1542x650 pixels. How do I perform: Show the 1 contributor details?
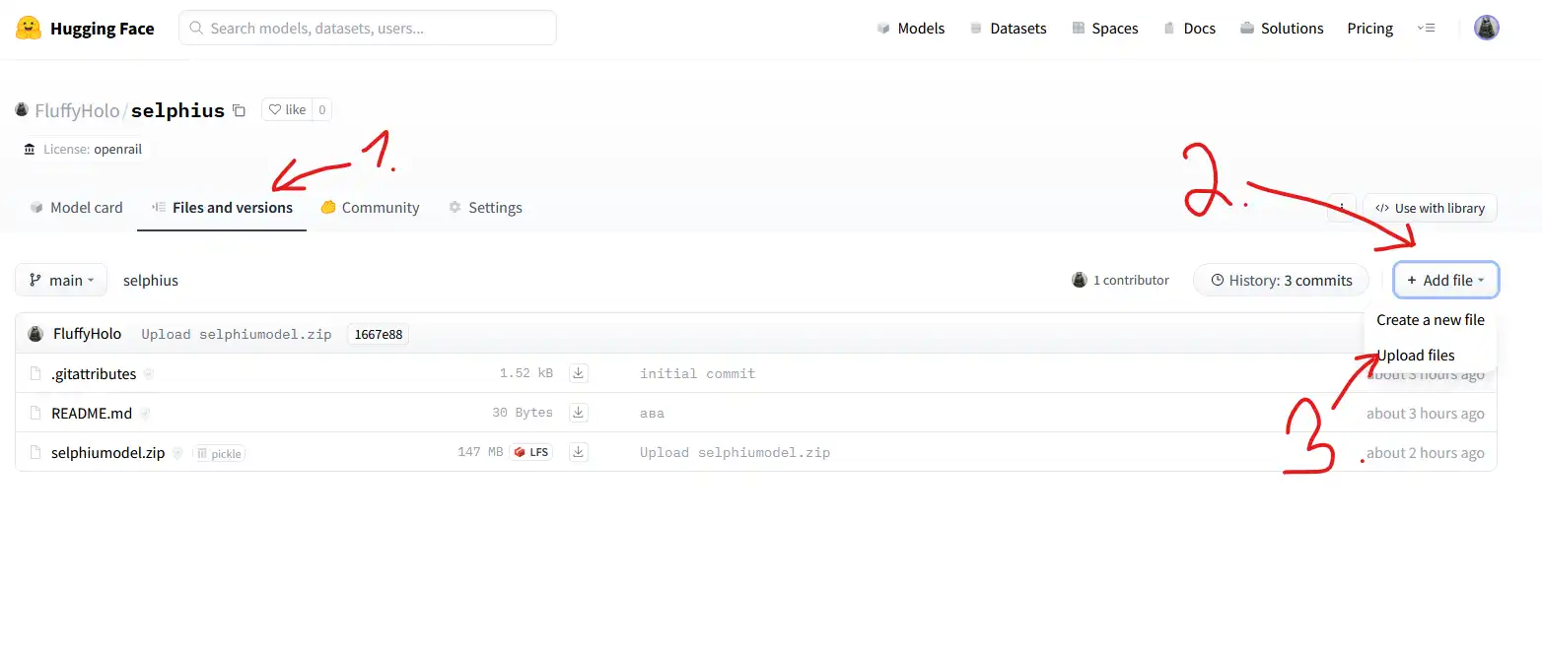(1120, 280)
